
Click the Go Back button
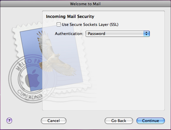pos(119,121)
